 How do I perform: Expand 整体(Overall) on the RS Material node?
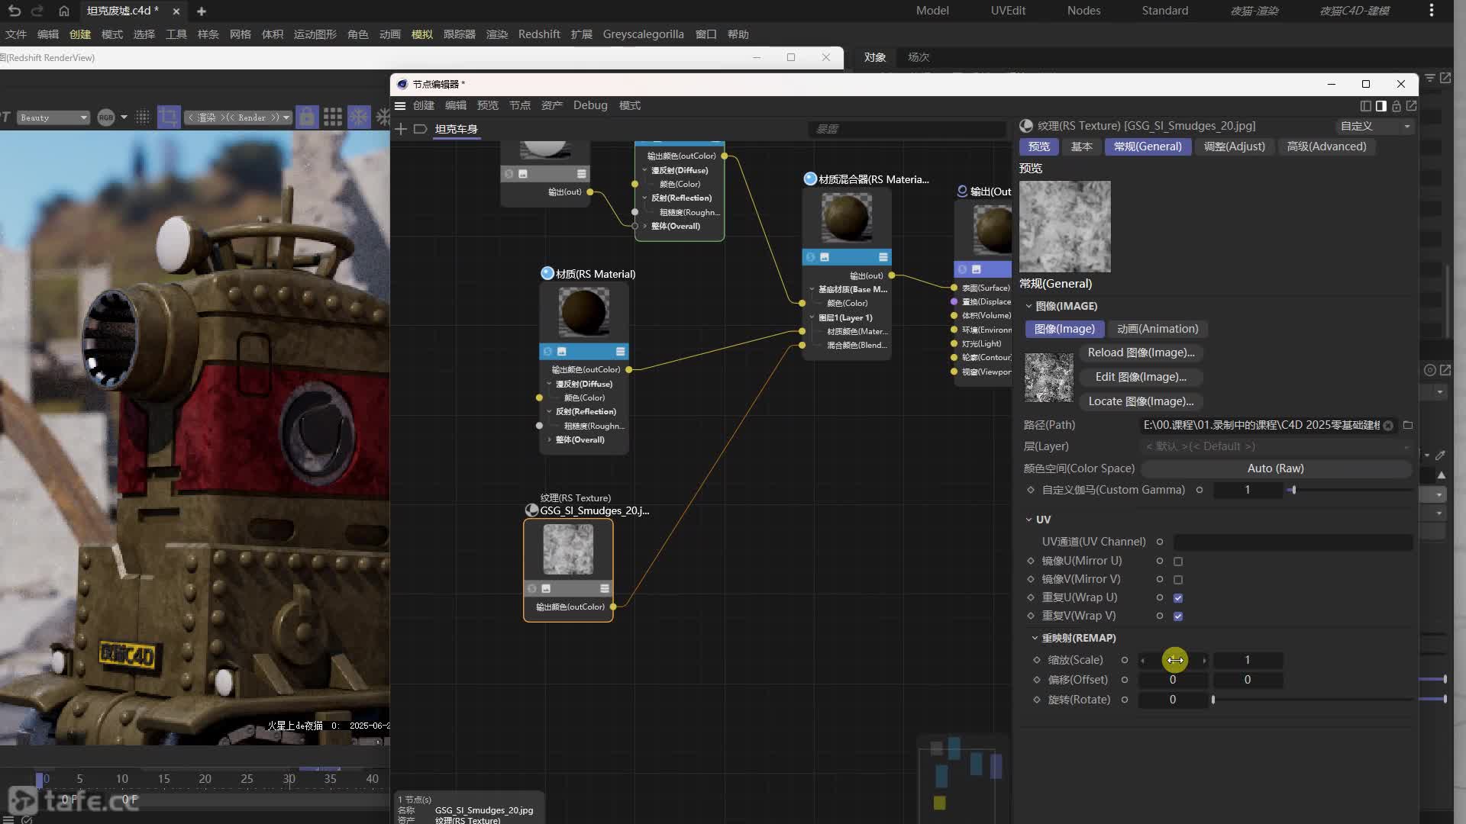[549, 439]
